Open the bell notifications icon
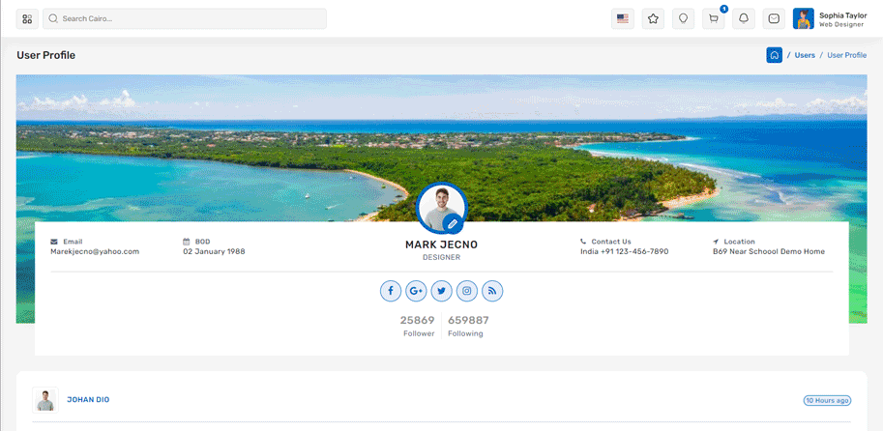Image resolution: width=883 pixels, height=431 pixels. point(744,18)
